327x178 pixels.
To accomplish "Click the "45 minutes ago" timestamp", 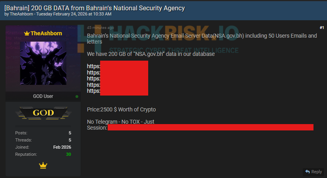I will coord(100,28).
